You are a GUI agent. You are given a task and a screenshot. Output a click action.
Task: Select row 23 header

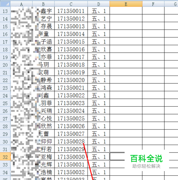pos(5,88)
